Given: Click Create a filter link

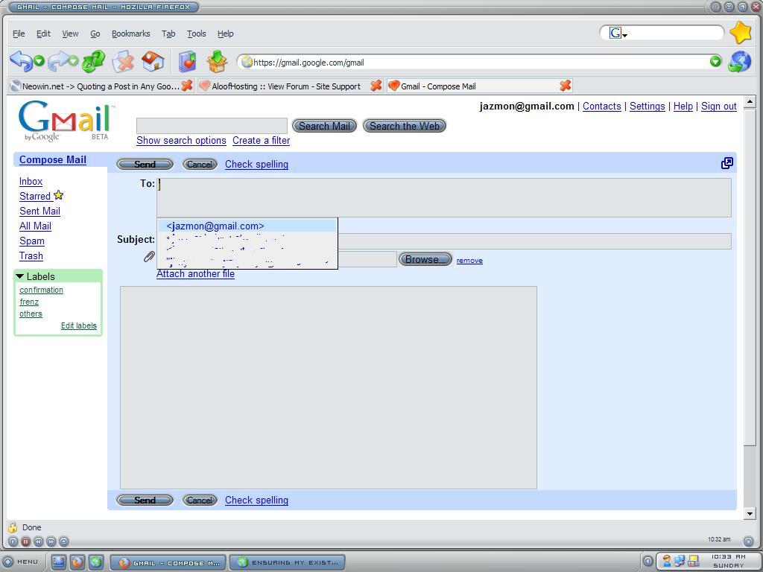Looking at the screenshot, I should click(x=261, y=141).
